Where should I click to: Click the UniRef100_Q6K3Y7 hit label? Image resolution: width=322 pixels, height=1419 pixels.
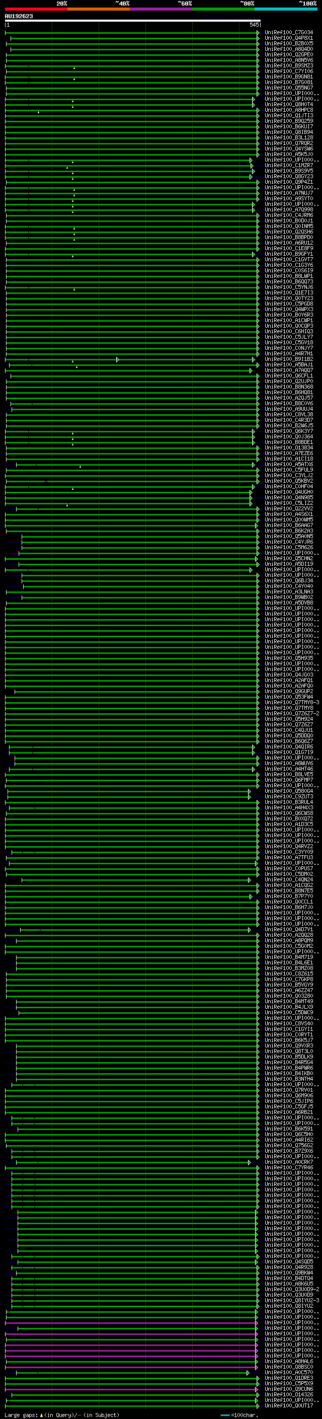[x=289, y=431]
